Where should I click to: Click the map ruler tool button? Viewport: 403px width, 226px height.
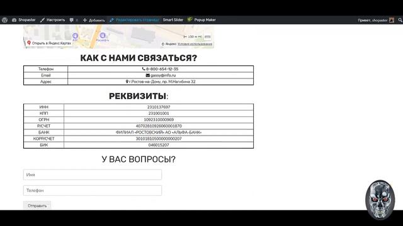pos(207,37)
